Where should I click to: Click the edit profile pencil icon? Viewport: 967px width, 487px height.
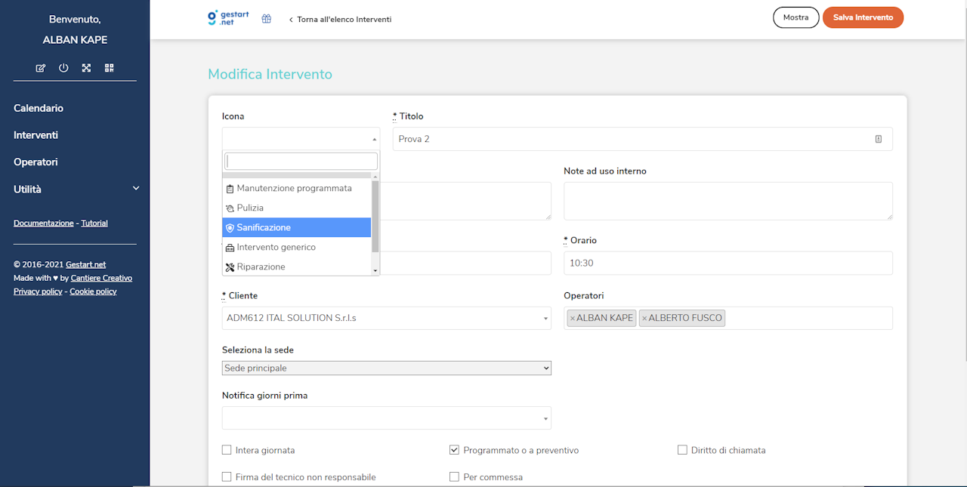pos(41,68)
